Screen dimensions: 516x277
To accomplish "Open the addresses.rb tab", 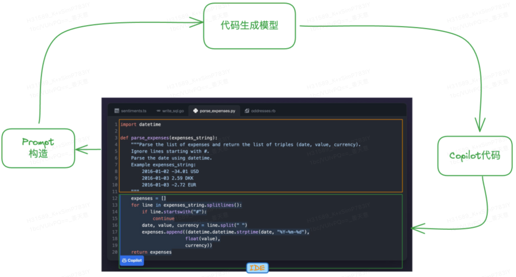I will point(263,111).
